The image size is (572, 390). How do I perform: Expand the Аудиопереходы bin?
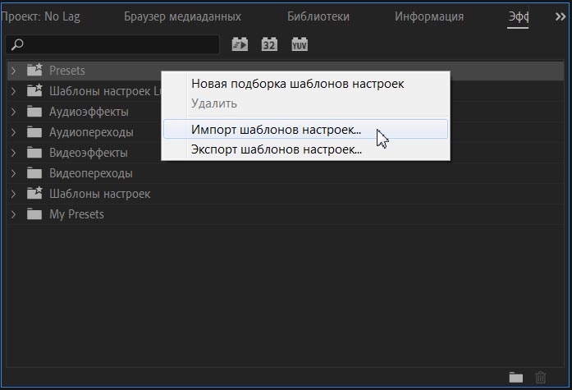(13, 132)
